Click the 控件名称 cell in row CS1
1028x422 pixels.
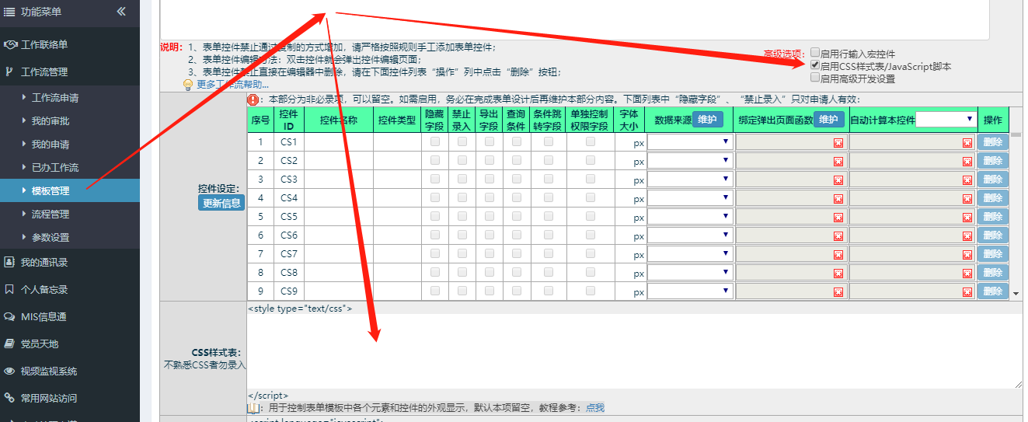[x=339, y=142]
